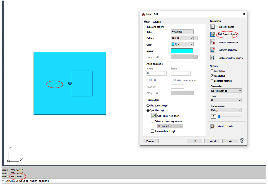Click the set new origin icon

coord(154,116)
